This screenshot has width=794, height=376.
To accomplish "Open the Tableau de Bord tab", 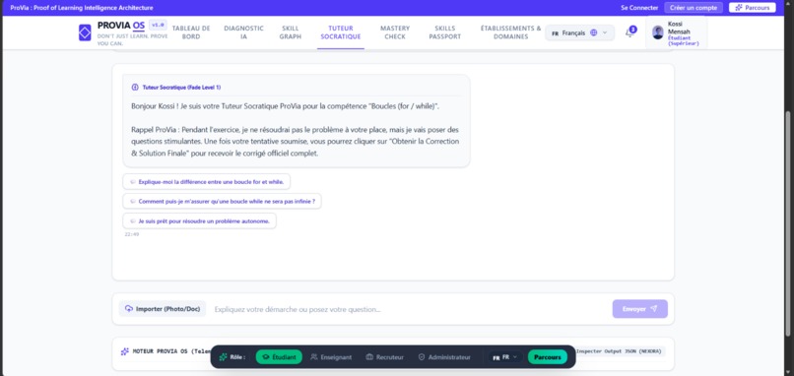I will pos(191,32).
